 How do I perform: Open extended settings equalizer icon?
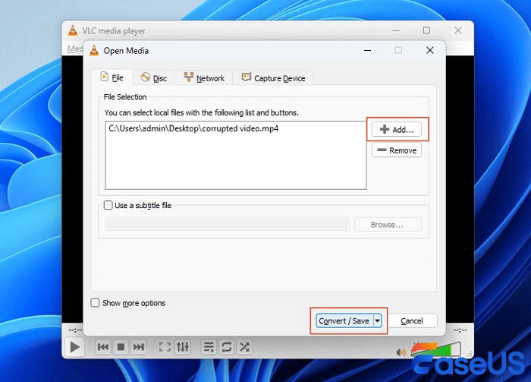click(183, 347)
